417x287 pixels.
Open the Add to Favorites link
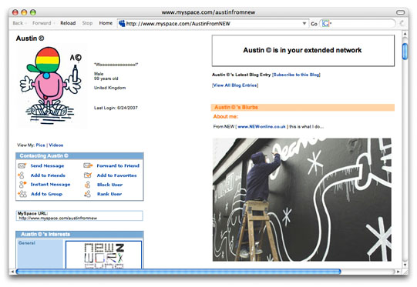116,175
